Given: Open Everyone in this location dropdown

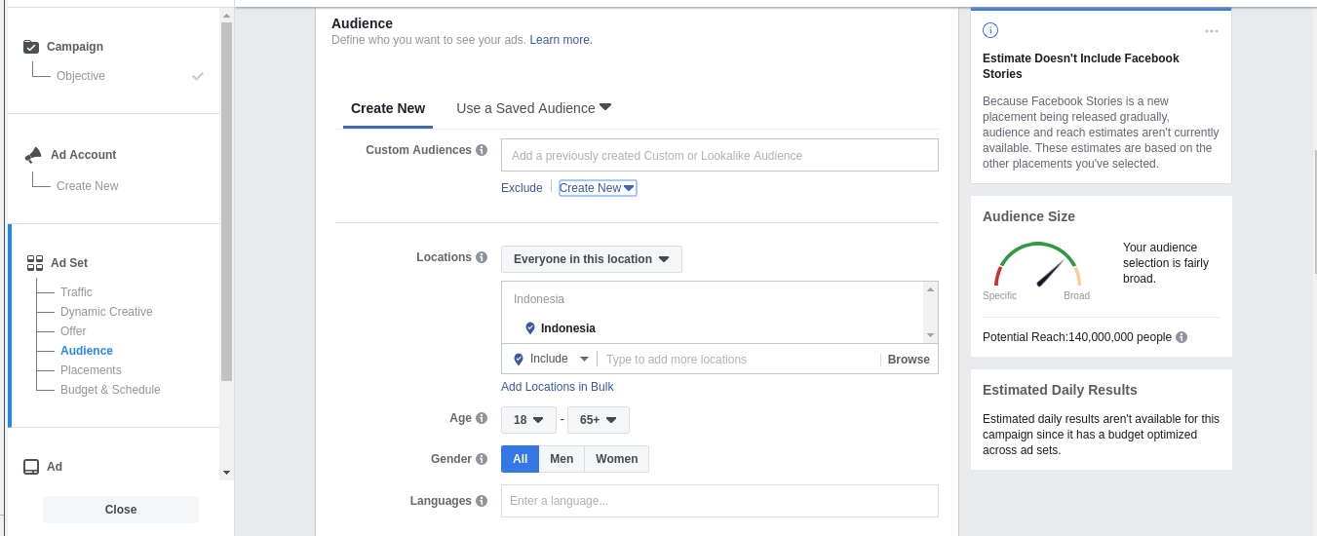Looking at the screenshot, I should (592, 259).
